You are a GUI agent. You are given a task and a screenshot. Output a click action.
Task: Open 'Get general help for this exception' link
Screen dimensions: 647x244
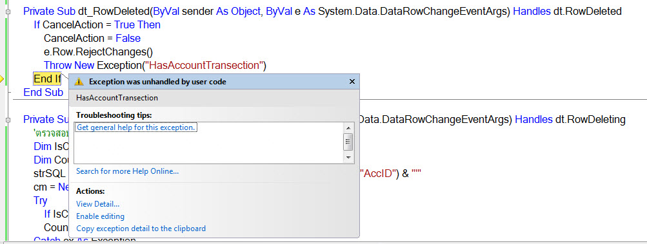135,127
